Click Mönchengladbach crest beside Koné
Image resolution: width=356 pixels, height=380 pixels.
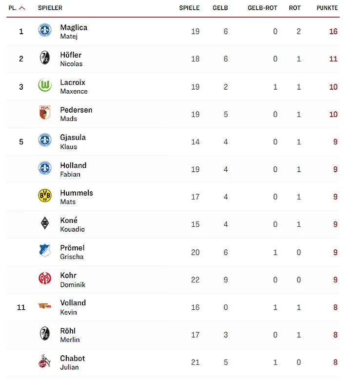click(x=45, y=223)
